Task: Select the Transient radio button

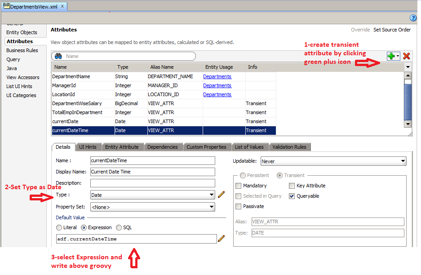Action: (x=279, y=175)
